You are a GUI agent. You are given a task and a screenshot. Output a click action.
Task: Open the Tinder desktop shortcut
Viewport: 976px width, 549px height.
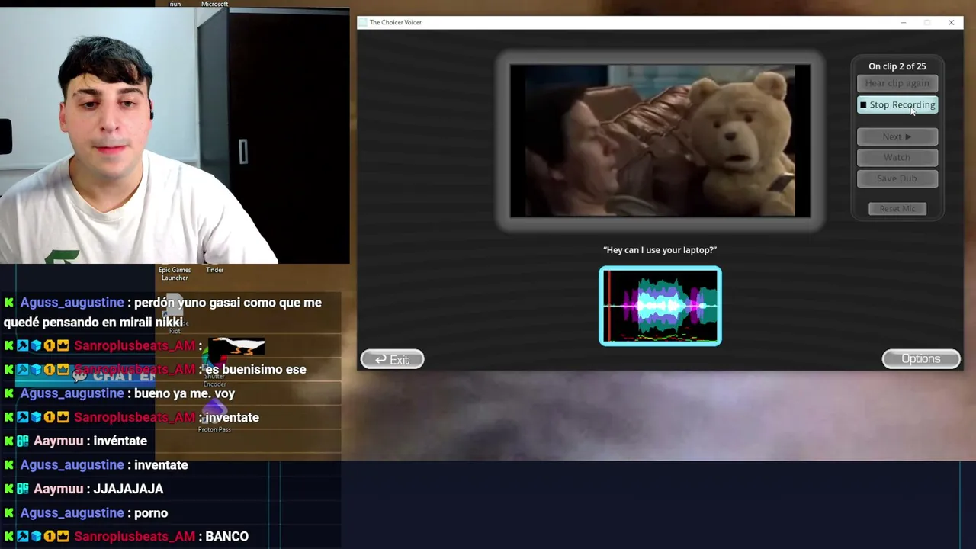tap(215, 270)
